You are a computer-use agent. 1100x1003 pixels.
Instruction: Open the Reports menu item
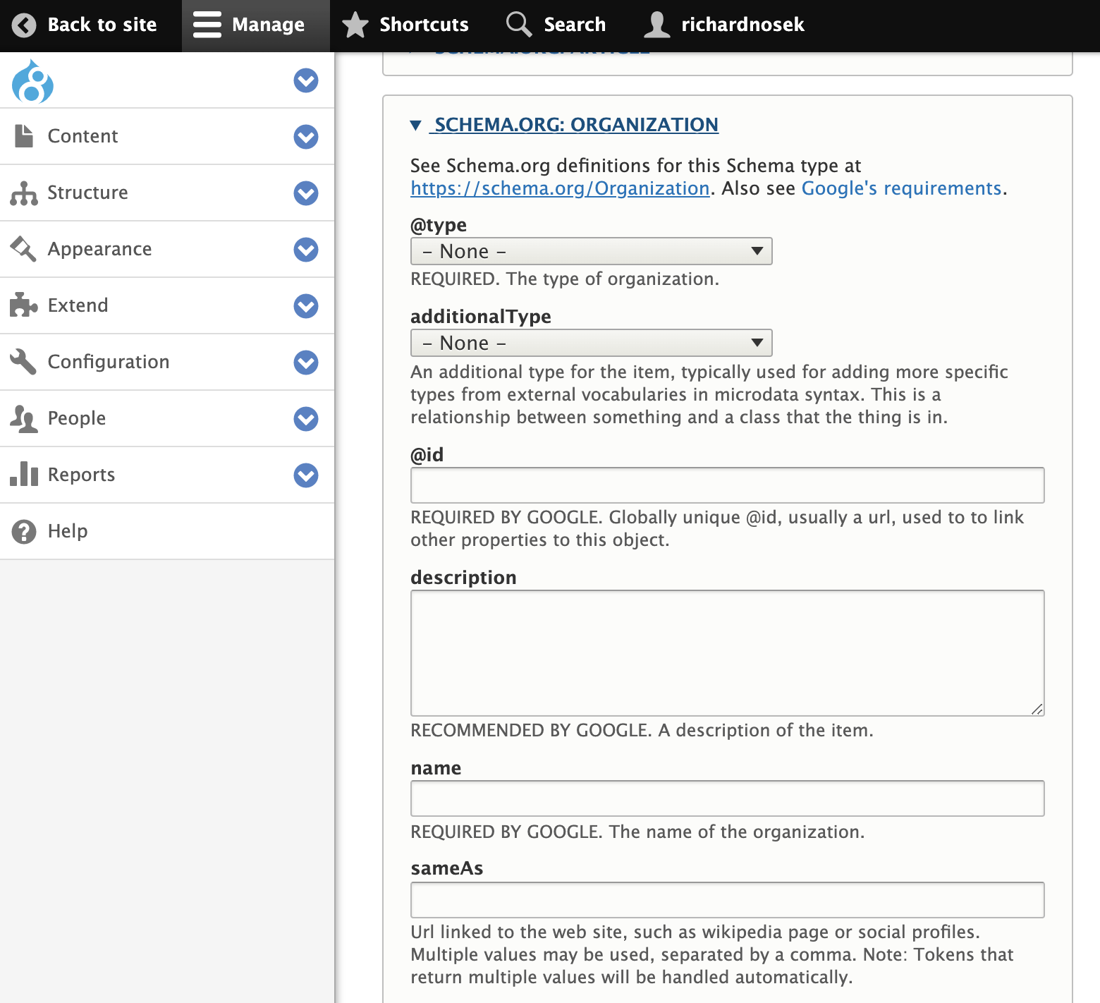pyautogui.click(x=81, y=475)
